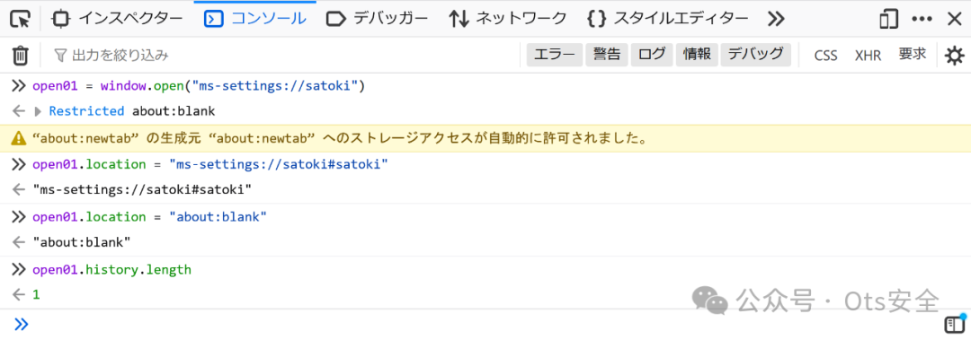Toggle the 情報 filter button
This screenshot has height=340, width=971.
point(697,55)
